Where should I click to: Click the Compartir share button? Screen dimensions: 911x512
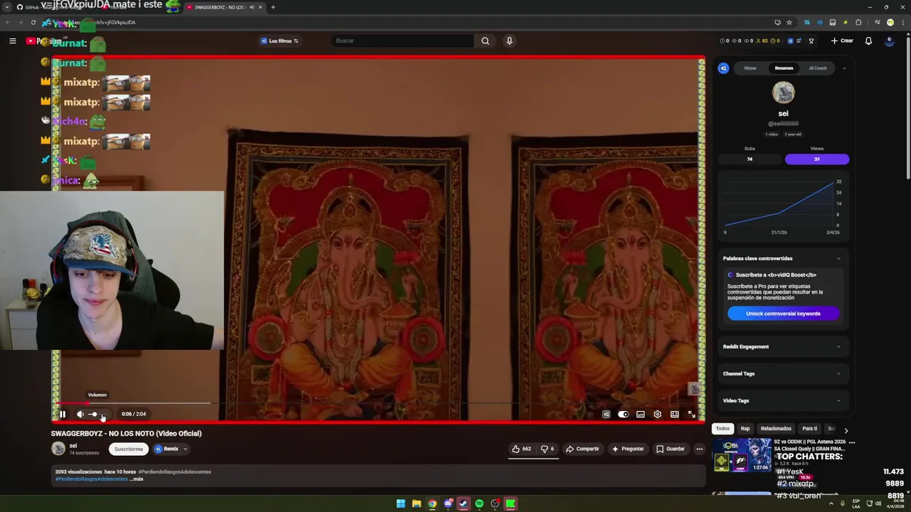[582, 449]
